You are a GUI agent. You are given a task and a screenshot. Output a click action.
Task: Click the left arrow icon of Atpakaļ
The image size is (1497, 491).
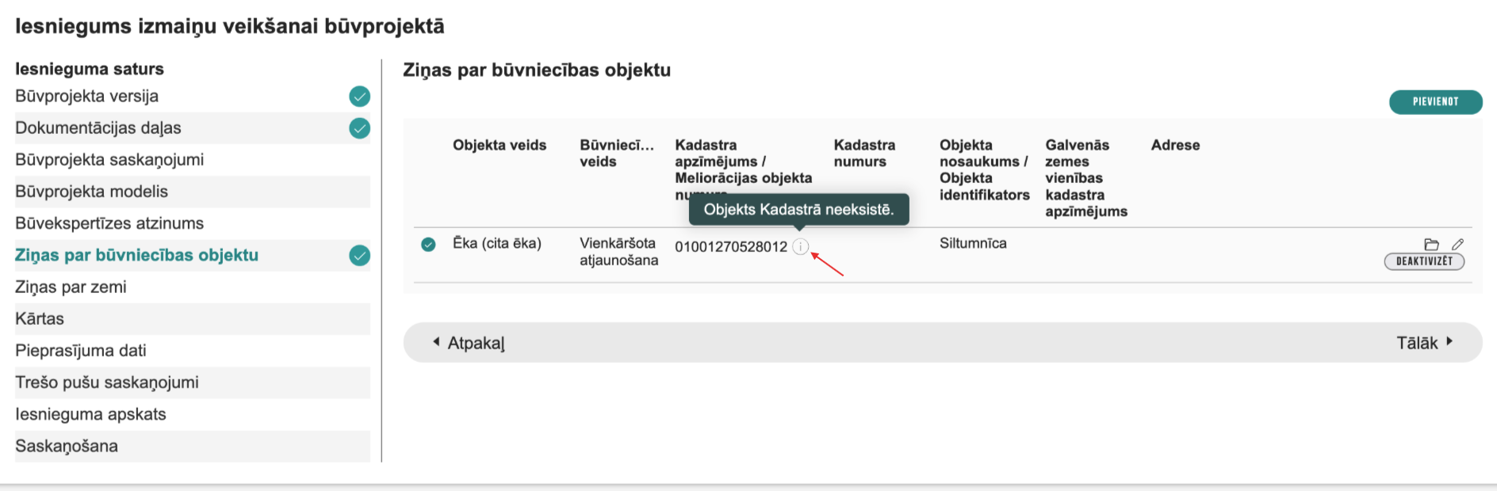[x=436, y=342]
